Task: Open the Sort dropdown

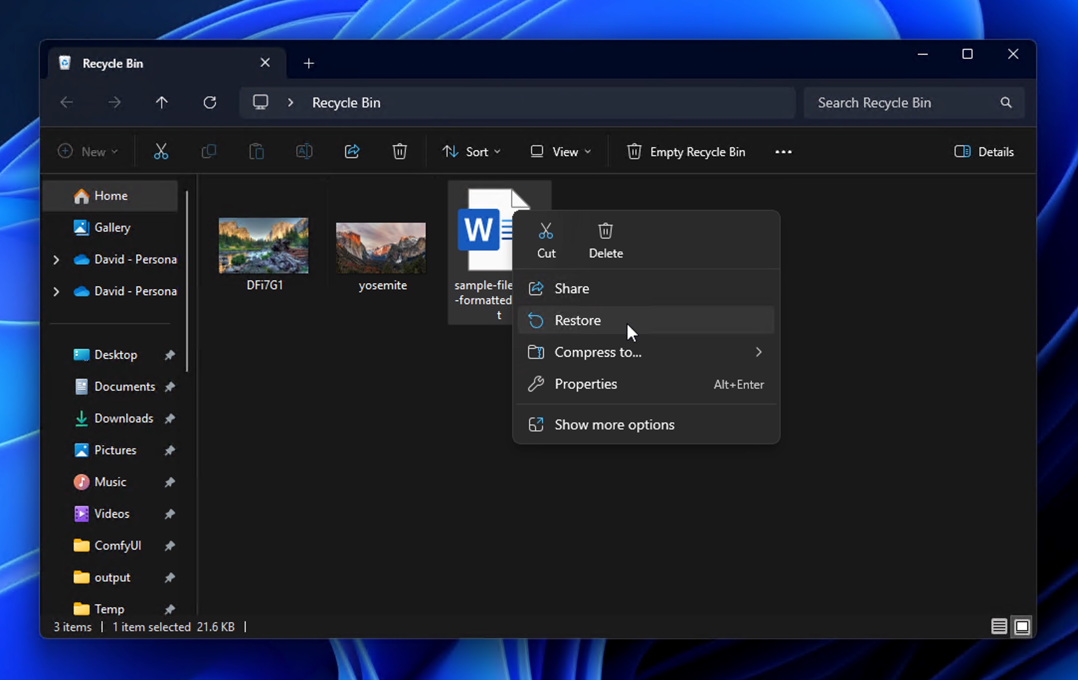Action: pos(471,152)
